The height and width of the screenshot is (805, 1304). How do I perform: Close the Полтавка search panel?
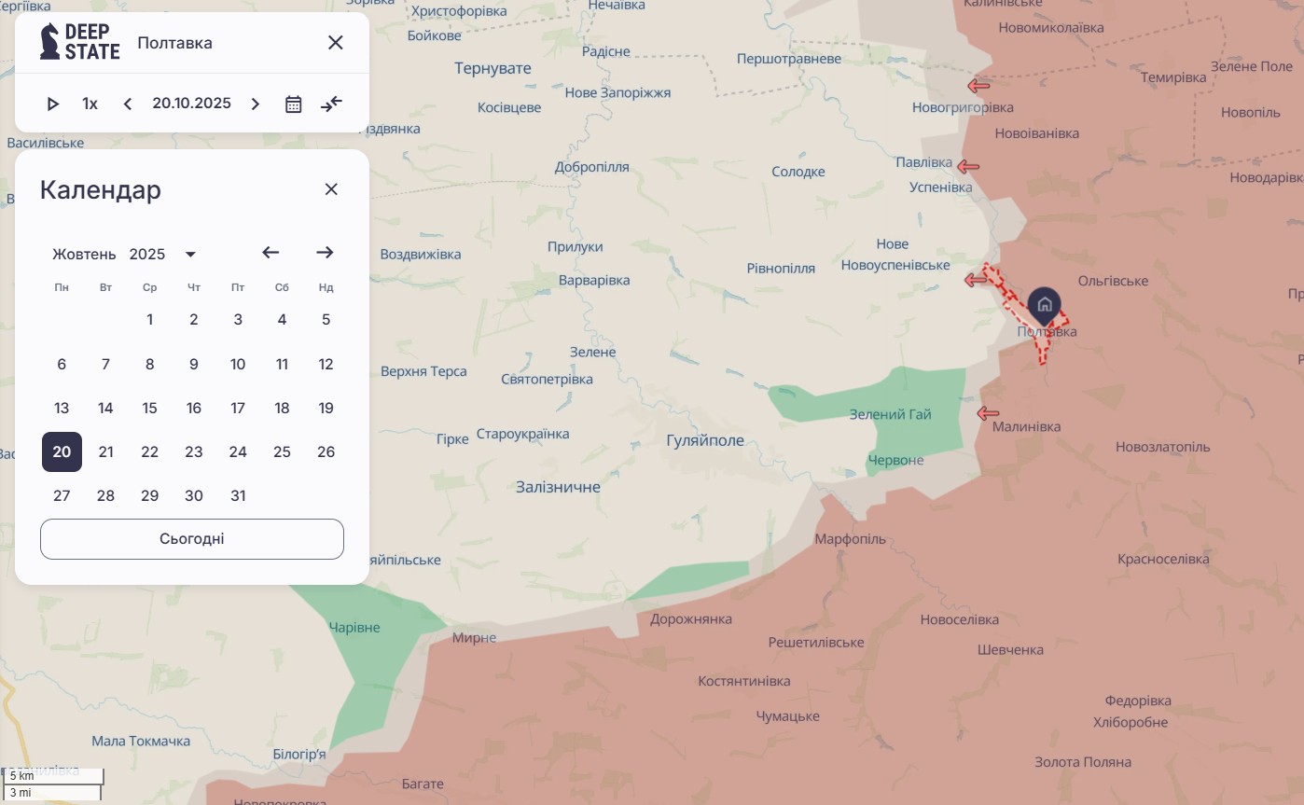(336, 42)
